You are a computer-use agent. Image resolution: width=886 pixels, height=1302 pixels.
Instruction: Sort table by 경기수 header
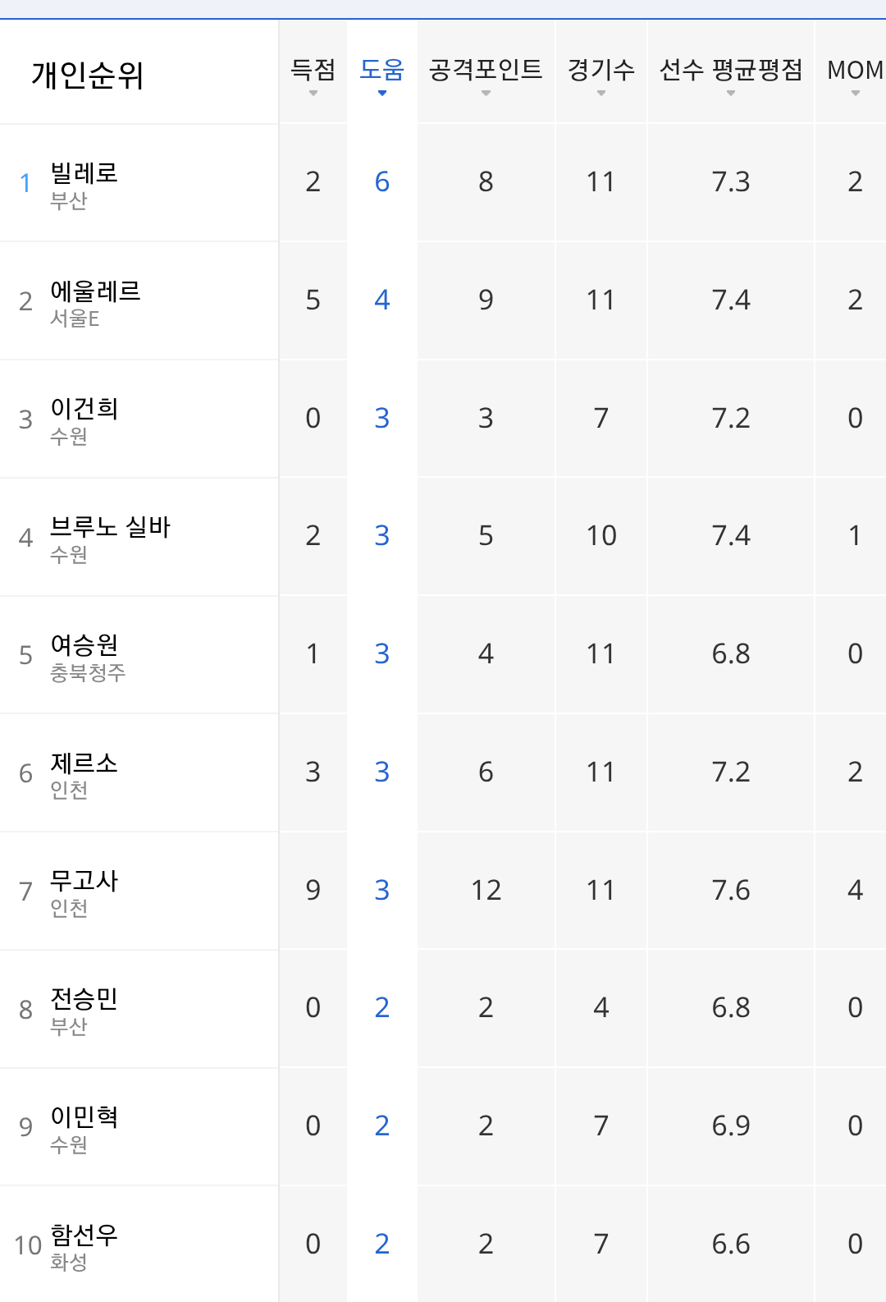click(x=601, y=71)
